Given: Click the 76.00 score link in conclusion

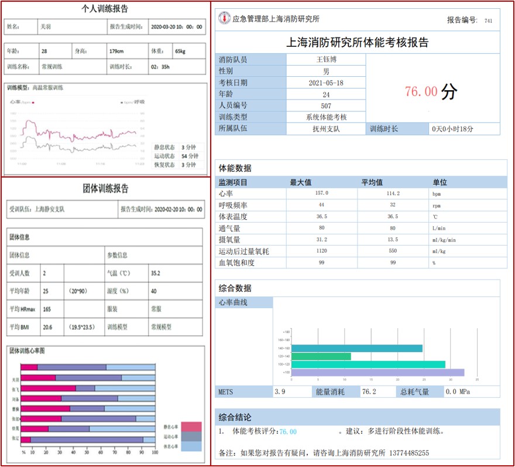Looking at the screenshot, I should pyautogui.click(x=288, y=431).
